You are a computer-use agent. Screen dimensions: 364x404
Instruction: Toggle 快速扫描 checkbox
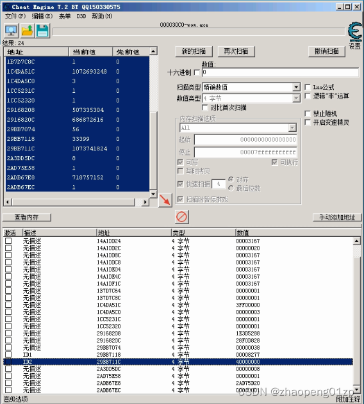[x=180, y=184]
